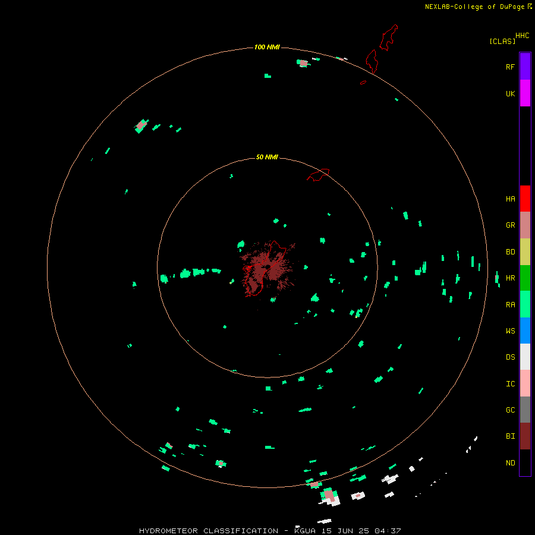The height and width of the screenshot is (535, 535).
Task: Click the WS blue legend swatch
Action: 525,331
